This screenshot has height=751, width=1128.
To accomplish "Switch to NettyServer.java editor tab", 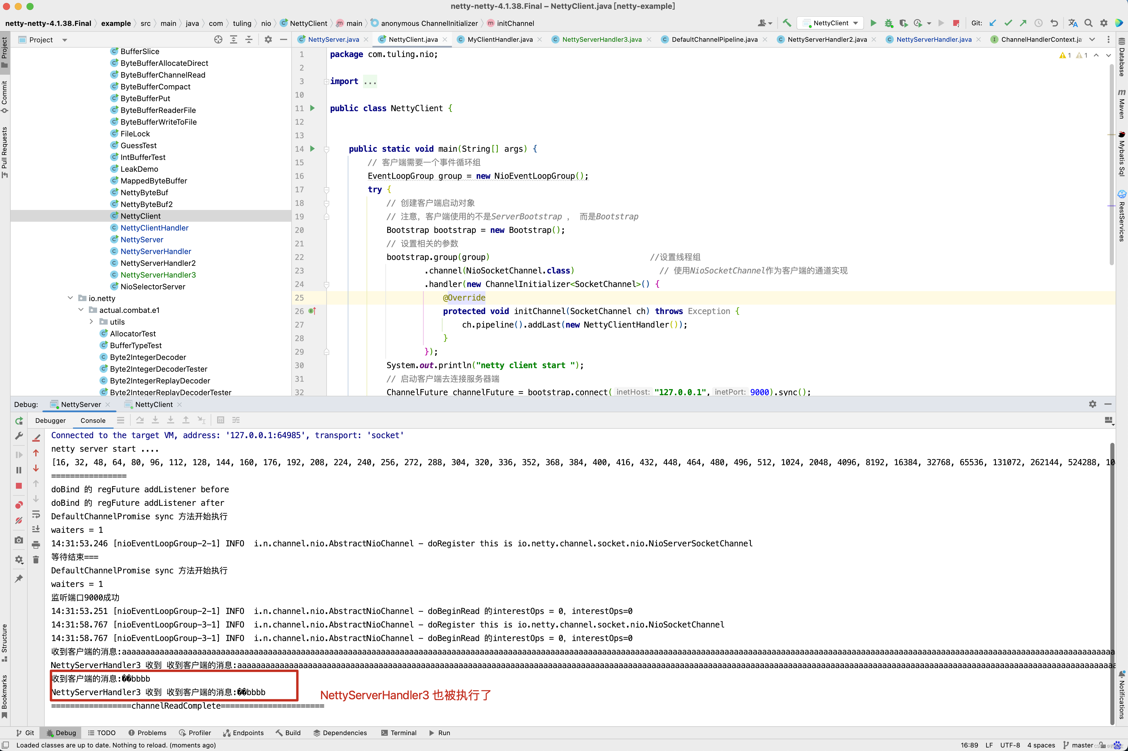I will point(334,39).
